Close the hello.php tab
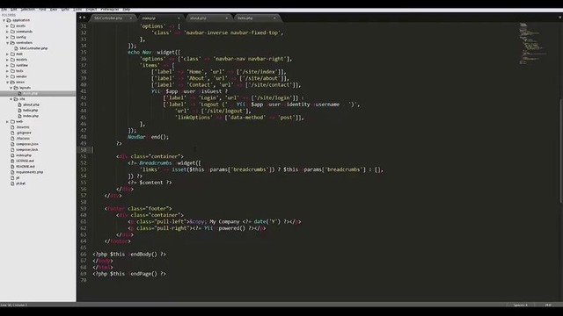This screenshot has width=563, height=316. (x=274, y=18)
